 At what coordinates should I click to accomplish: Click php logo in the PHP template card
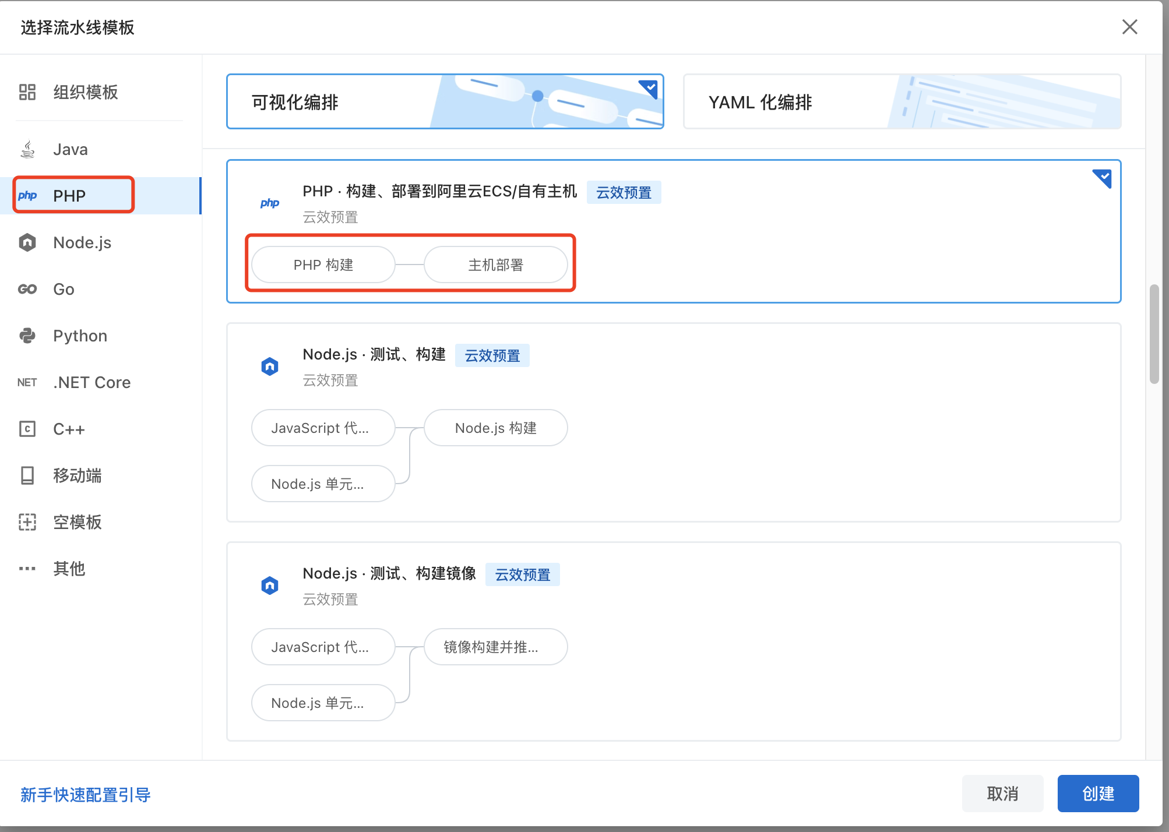point(270,203)
